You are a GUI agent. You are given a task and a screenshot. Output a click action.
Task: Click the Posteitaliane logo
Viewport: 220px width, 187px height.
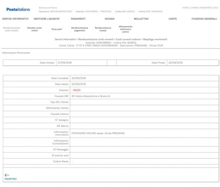18,9
